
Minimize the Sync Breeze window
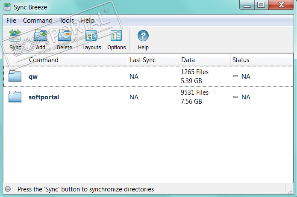[x=247, y=5]
